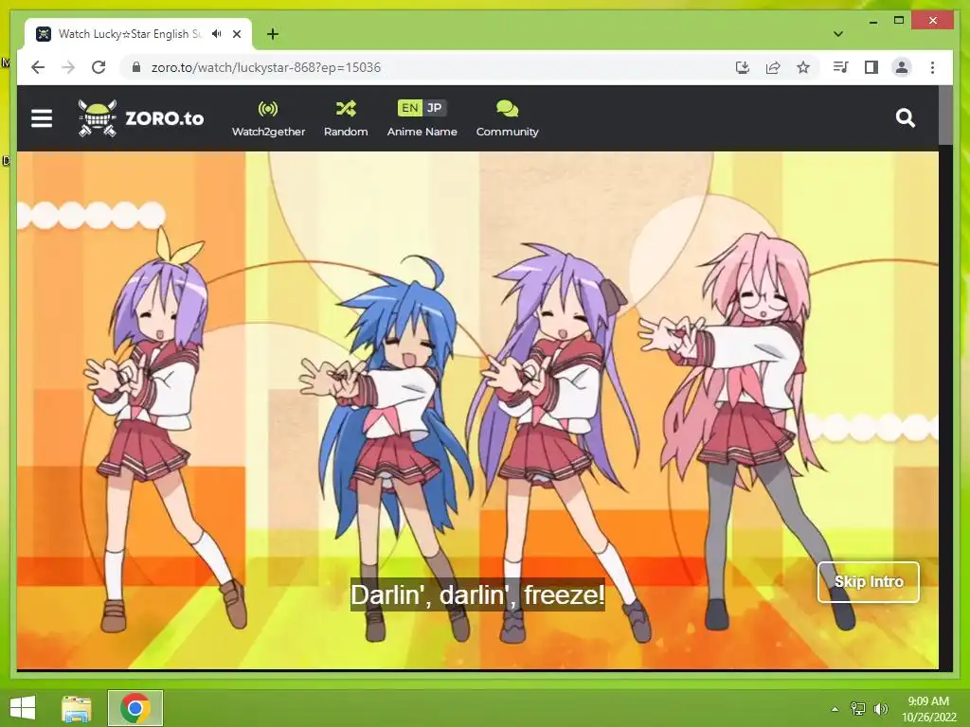This screenshot has width=970, height=727.
Task: Open the taskbar clock and date
Action: click(928, 709)
